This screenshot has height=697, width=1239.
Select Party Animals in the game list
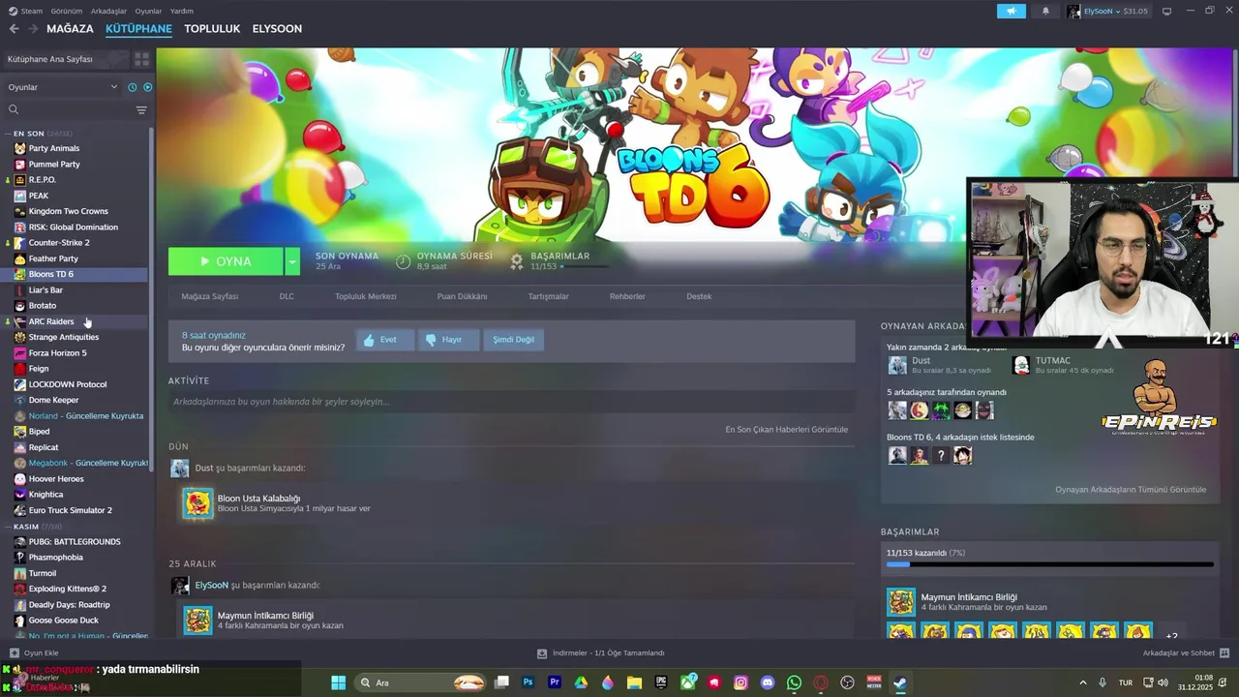click(54, 148)
